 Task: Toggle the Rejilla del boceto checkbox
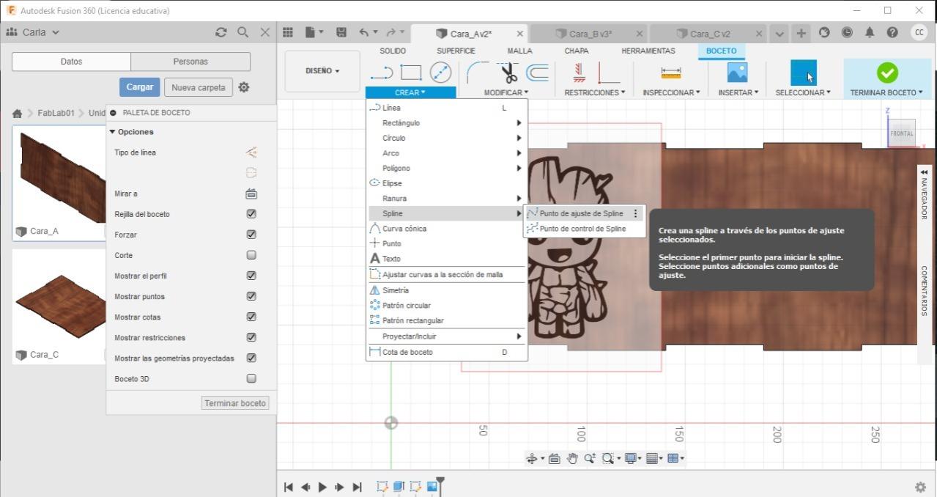click(251, 214)
